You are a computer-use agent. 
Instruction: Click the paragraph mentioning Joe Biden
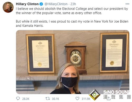[72, 23]
